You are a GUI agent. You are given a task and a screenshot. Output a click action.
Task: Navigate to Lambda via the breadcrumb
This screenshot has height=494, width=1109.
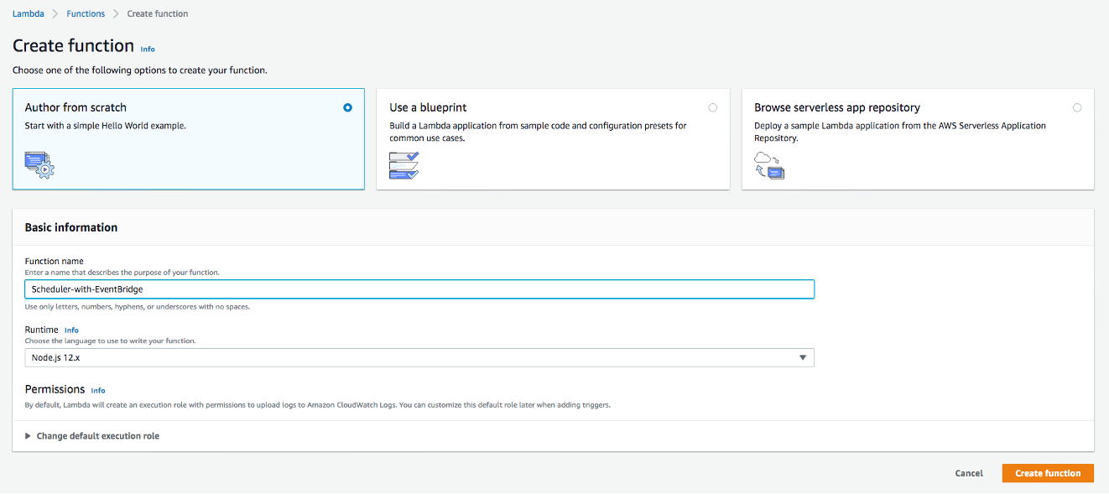28,13
